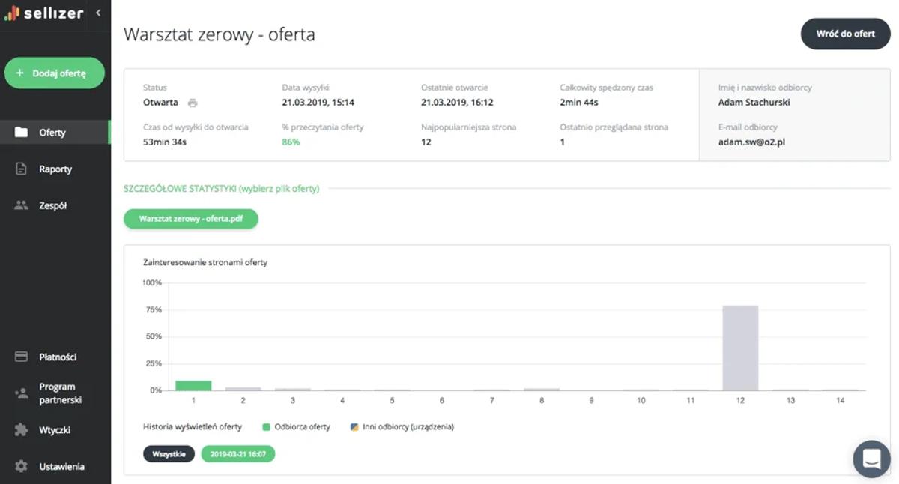The height and width of the screenshot is (484, 899).
Task: Click the adam.sw@o2.pl email address
Action: point(751,142)
